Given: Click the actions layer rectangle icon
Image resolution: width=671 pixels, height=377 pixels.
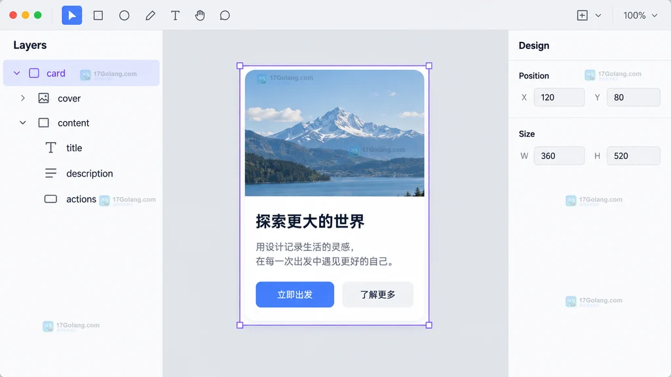Looking at the screenshot, I should point(50,199).
